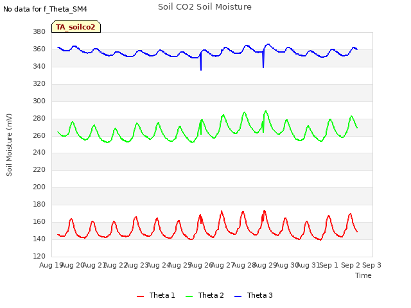Click the red Theta 1 legend swatch
Screen dimensions: 411x308
[141, 296]
